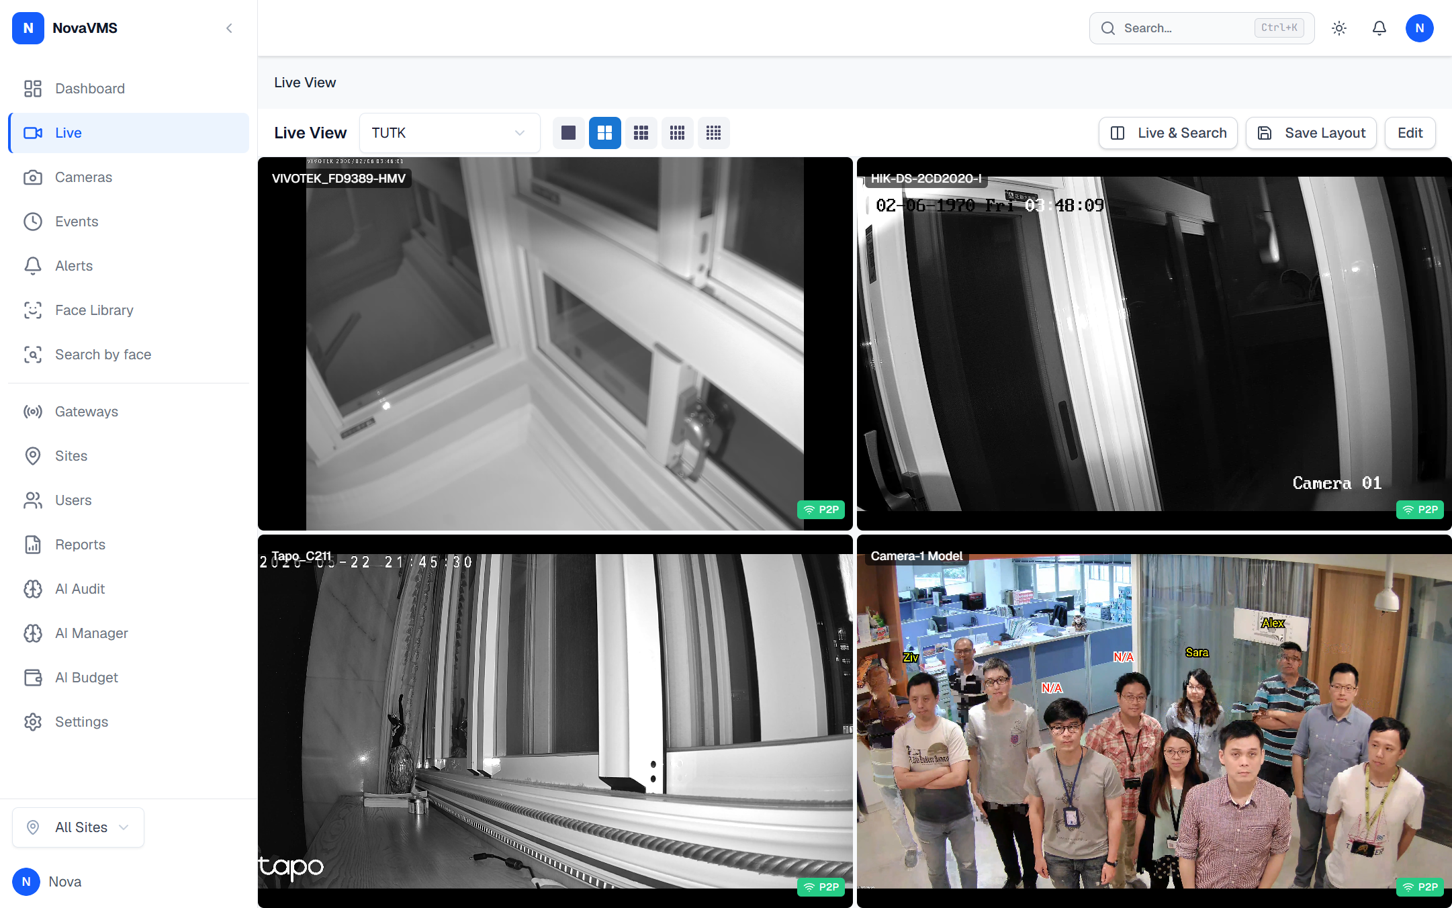The height and width of the screenshot is (908, 1452).
Task: Navigate to Gateways
Action: (x=129, y=412)
